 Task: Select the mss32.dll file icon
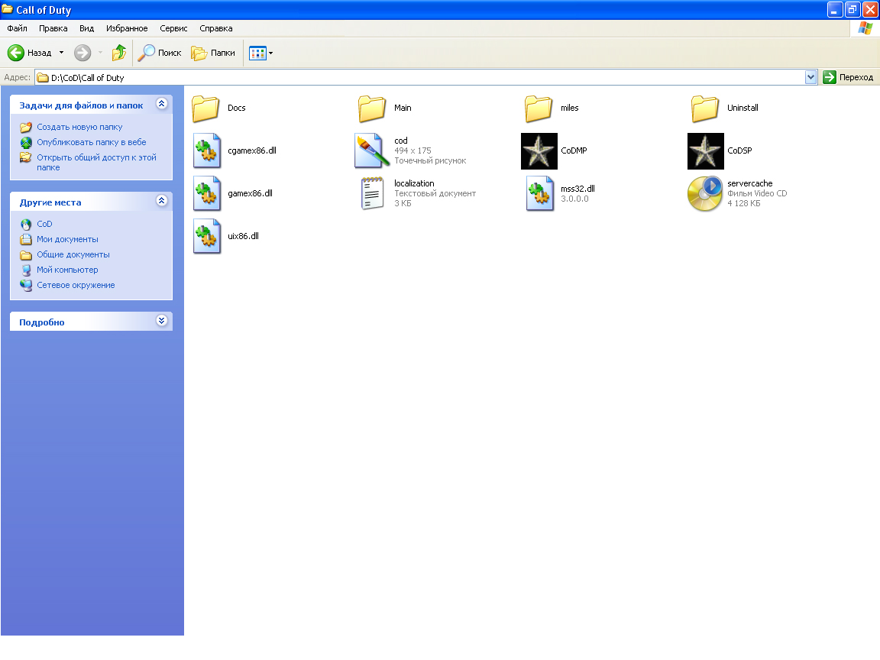pos(540,193)
